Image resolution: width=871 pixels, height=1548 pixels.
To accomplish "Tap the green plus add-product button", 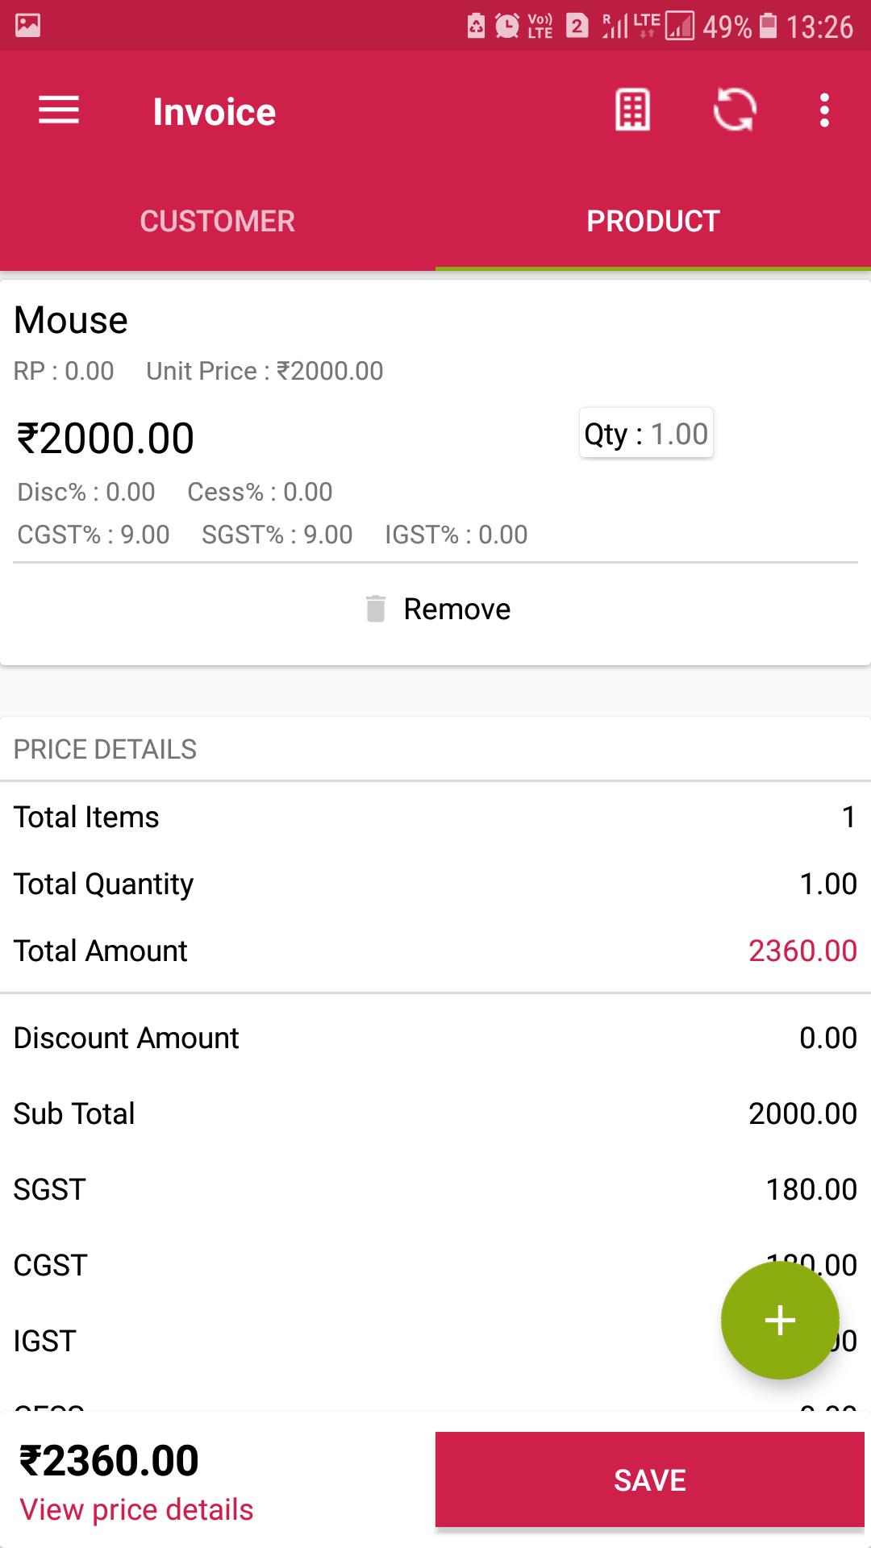I will pos(780,1321).
